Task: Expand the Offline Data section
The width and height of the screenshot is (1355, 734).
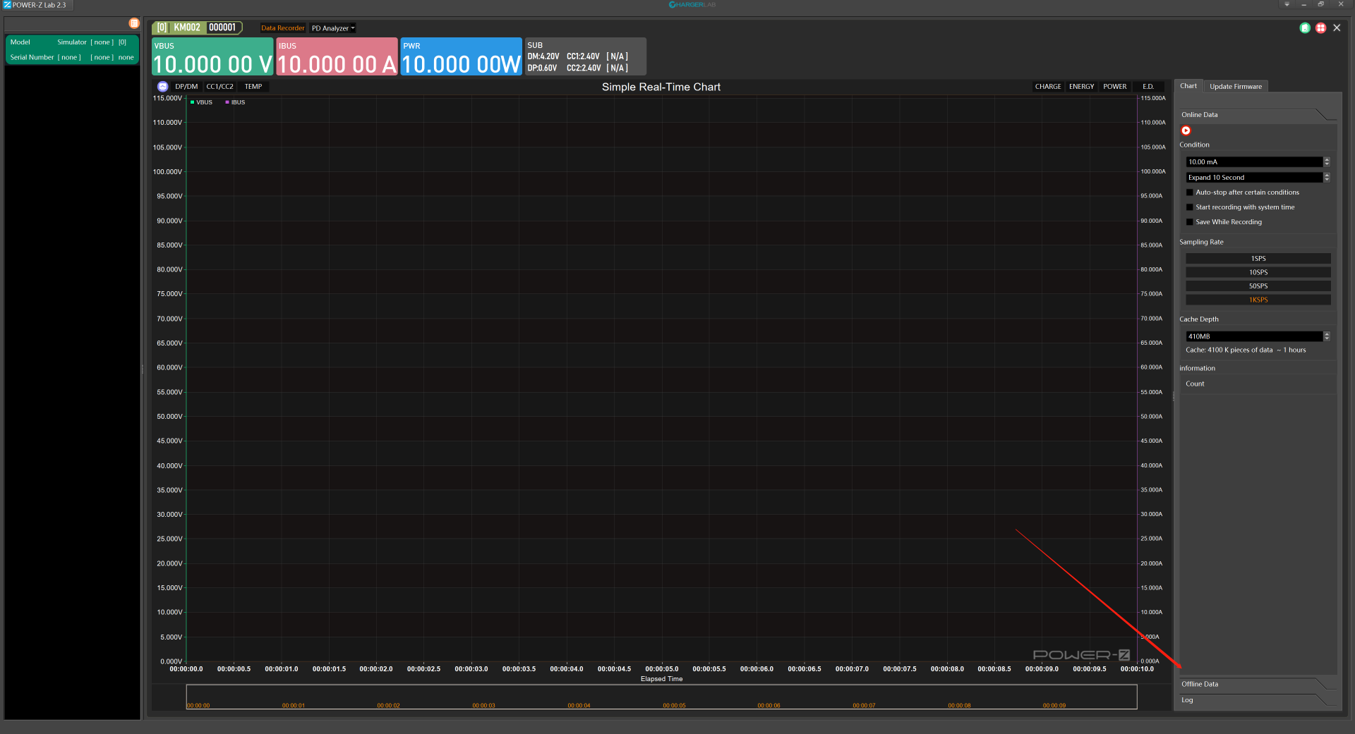Action: (x=1200, y=684)
